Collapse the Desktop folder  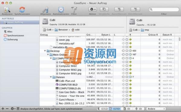(x=45, y=51)
